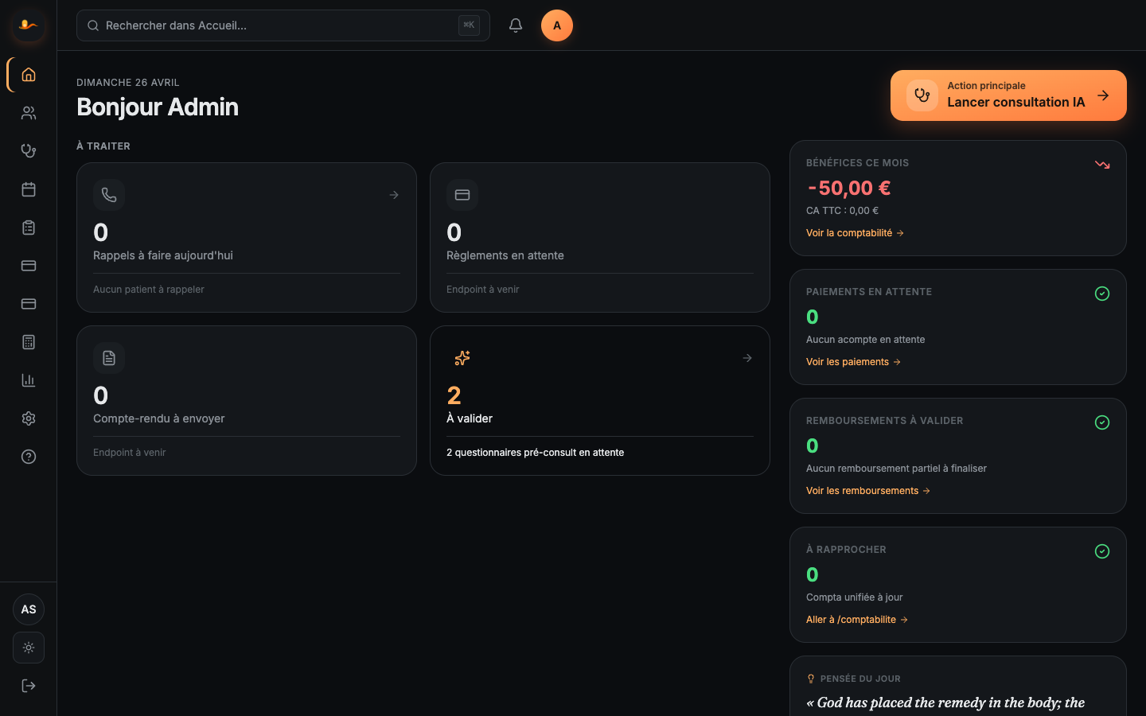
Task: Follow 'Voir la comptabilité' link
Action: click(x=855, y=233)
